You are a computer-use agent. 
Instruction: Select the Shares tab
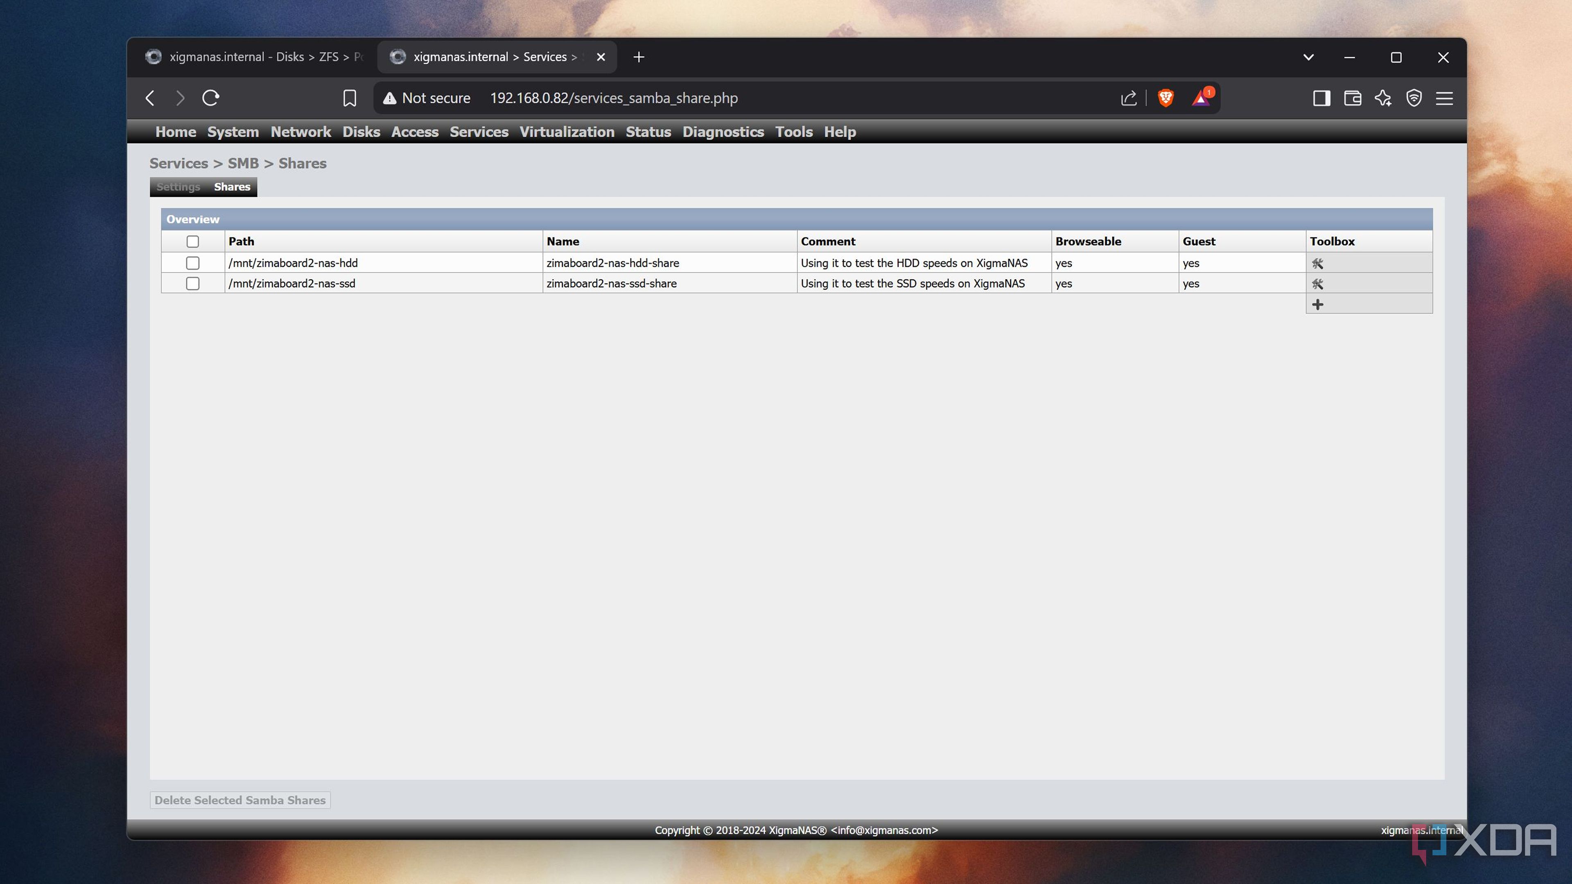point(232,187)
